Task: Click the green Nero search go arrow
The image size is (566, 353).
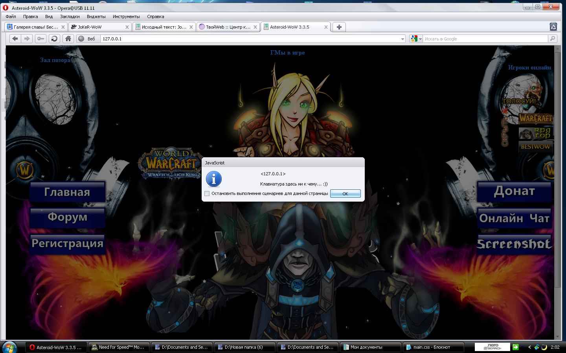Action: [516, 347]
